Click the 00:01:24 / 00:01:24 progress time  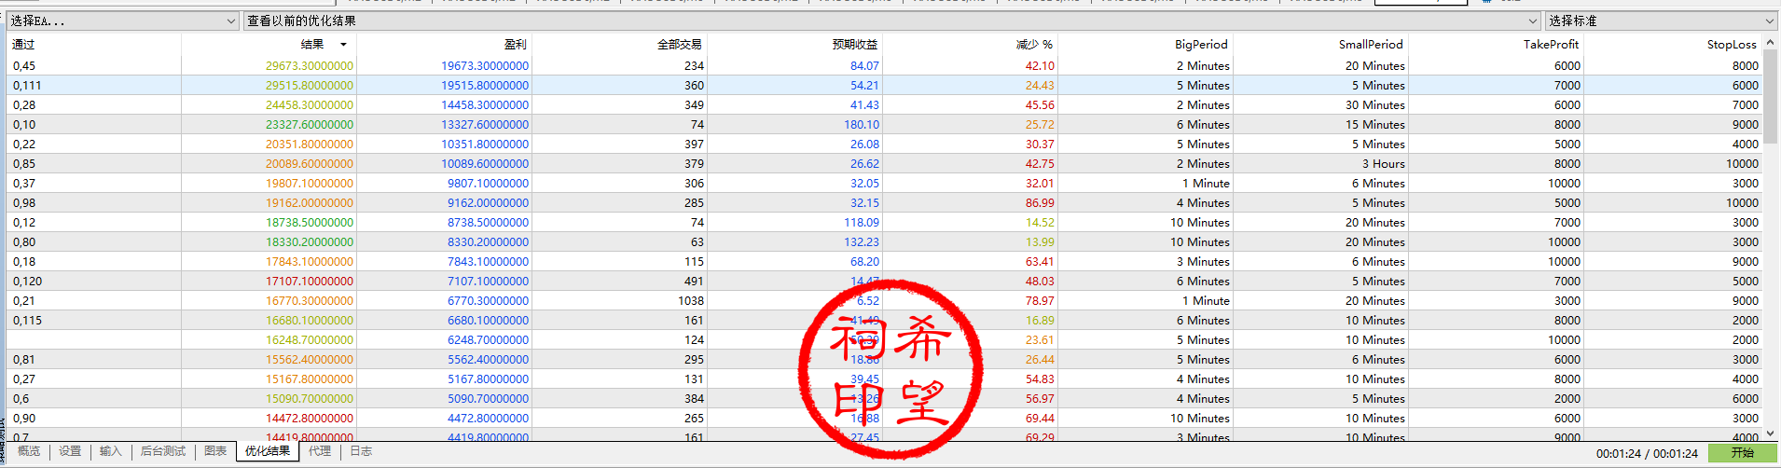pyautogui.click(x=1647, y=454)
